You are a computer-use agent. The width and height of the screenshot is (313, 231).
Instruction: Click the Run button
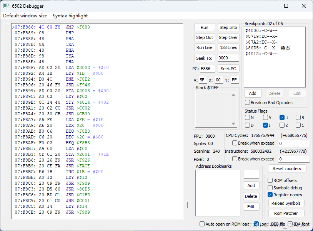tap(205, 27)
